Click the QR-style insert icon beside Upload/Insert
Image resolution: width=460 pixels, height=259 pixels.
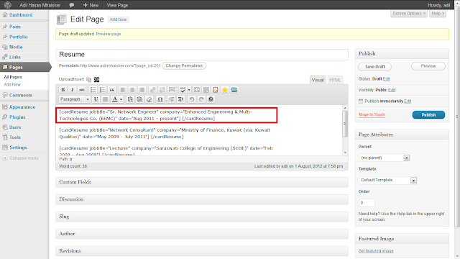pyautogui.click(x=96, y=80)
